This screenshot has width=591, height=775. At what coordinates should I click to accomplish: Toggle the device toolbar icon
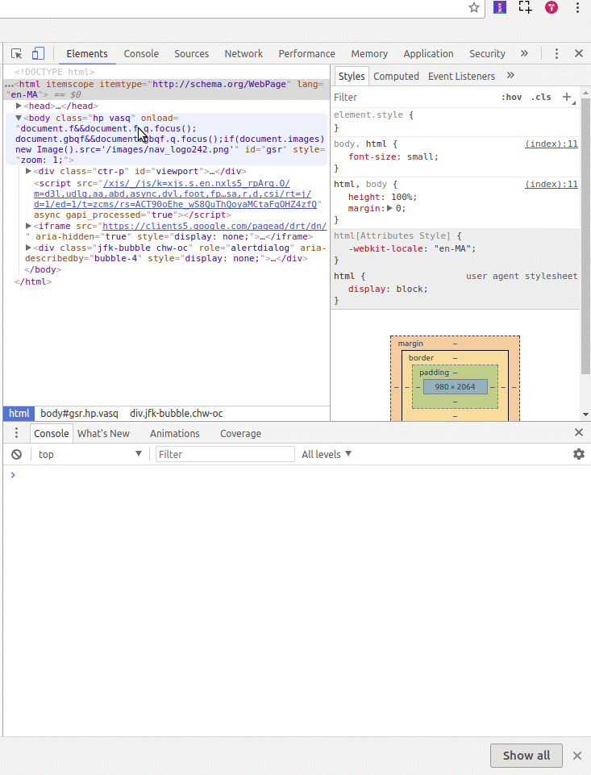[x=38, y=54]
